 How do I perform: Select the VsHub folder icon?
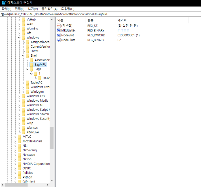[x=23, y=20]
